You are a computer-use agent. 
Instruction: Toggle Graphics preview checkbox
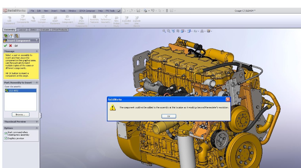[6, 138]
